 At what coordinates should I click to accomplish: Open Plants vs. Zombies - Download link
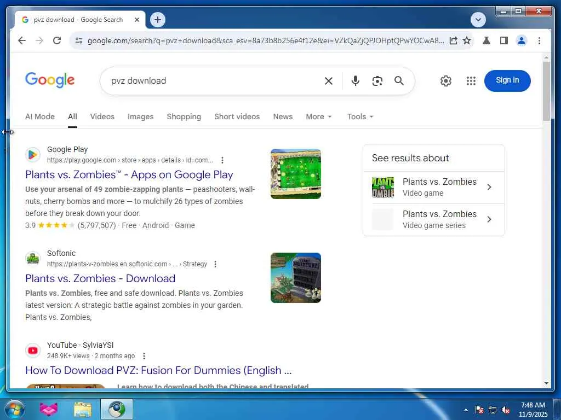tap(100, 278)
